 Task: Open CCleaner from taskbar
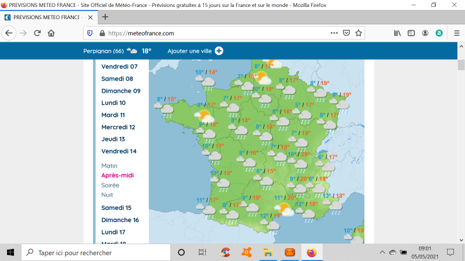(x=226, y=252)
